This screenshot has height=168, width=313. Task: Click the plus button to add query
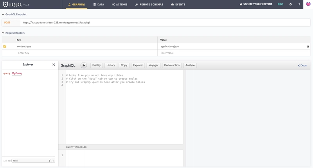(x=53, y=161)
